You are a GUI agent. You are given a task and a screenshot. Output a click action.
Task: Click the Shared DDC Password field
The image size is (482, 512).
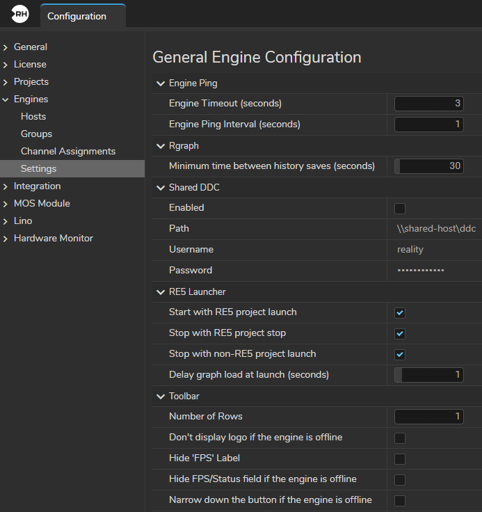coord(431,271)
